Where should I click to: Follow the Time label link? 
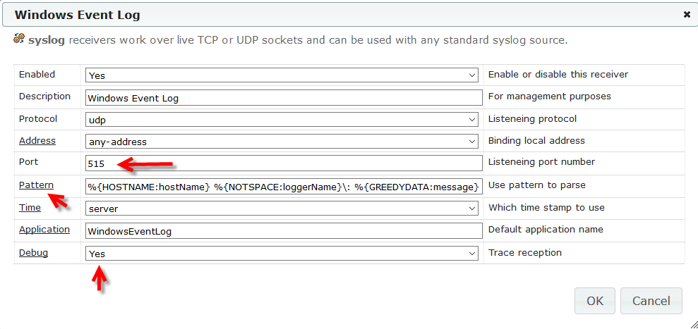point(30,207)
